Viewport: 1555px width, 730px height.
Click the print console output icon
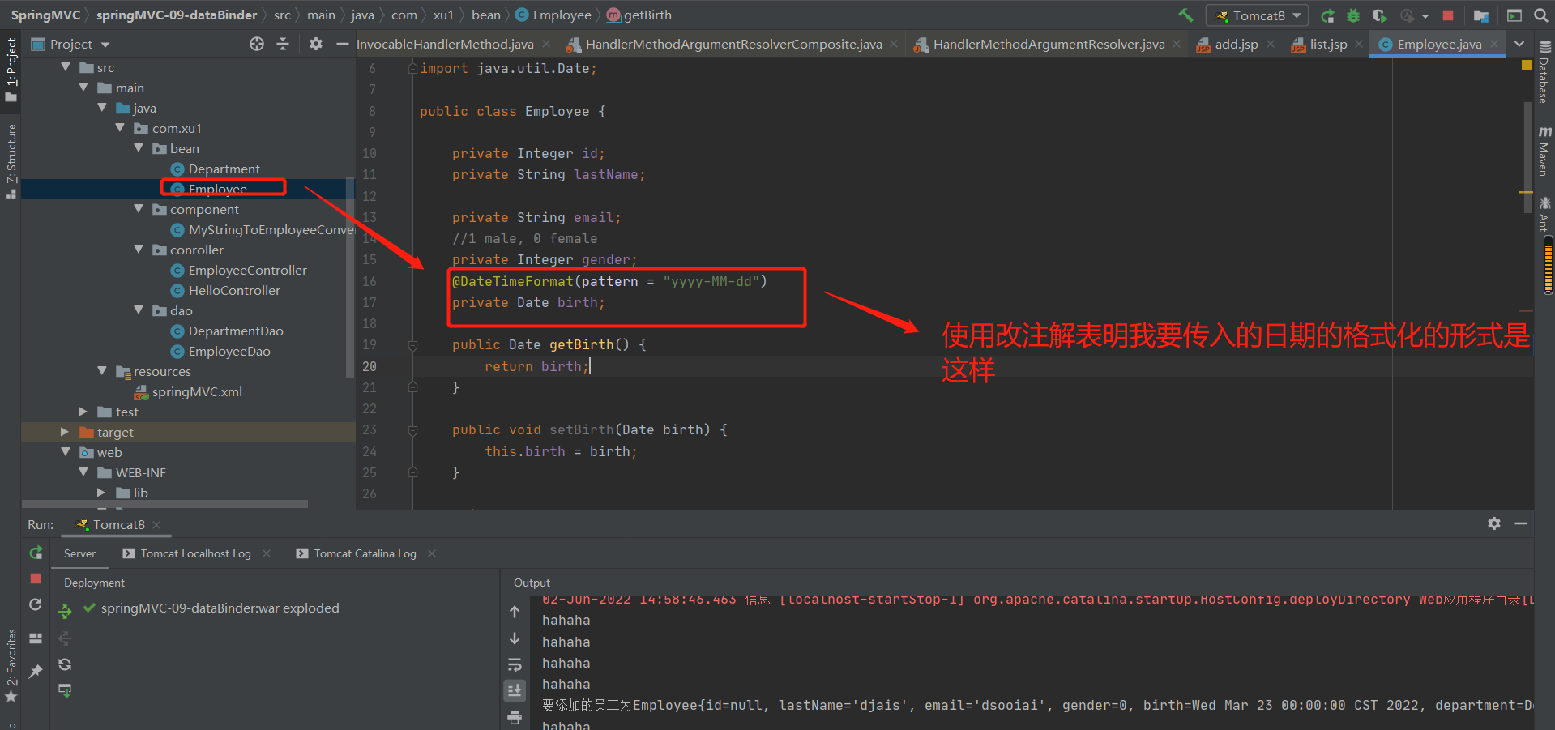(x=515, y=717)
